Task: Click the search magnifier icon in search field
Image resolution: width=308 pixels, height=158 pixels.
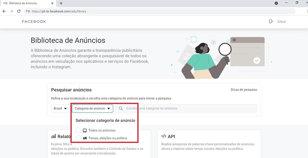Action: tap(121, 108)
